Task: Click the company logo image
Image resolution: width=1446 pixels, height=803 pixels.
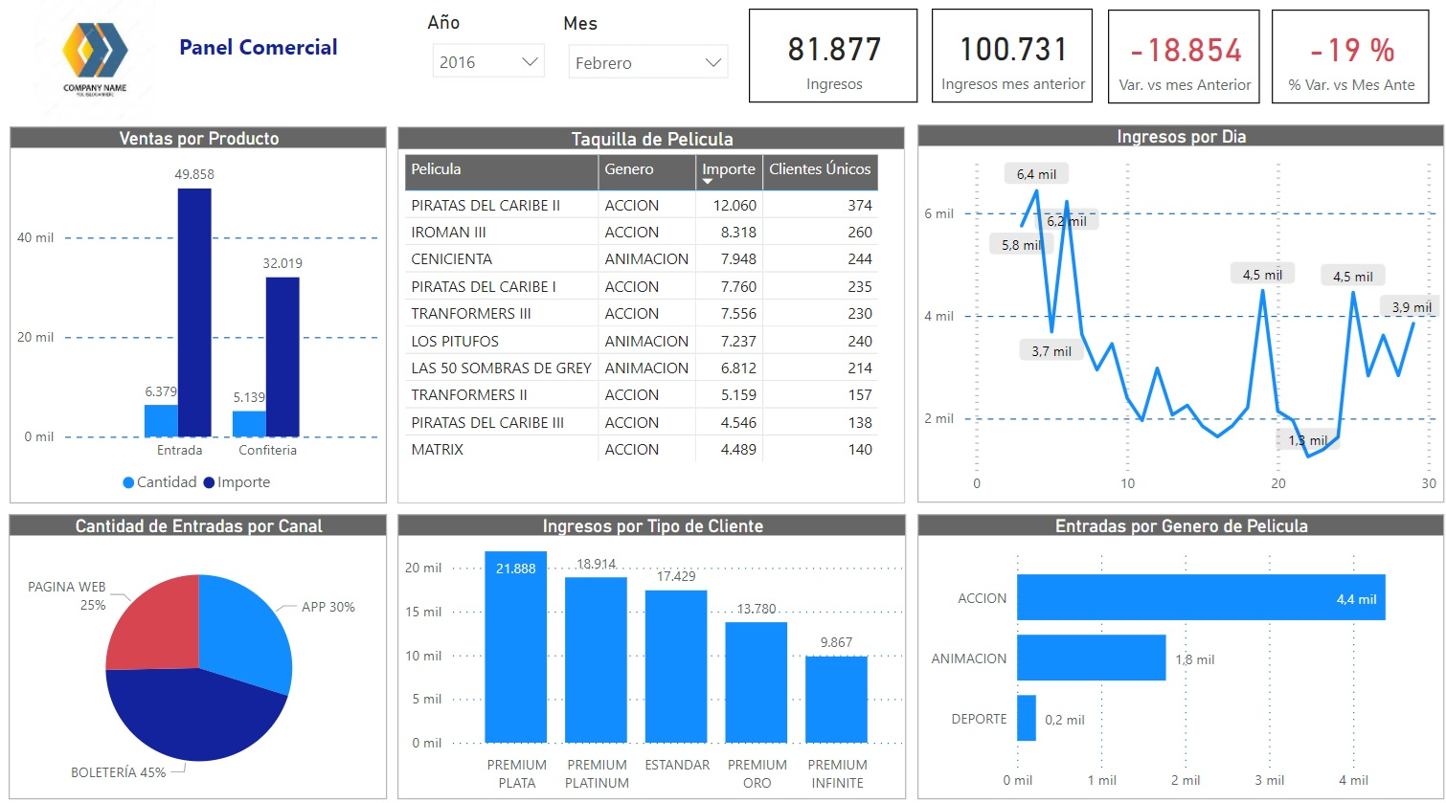Action: pos(94,56)
